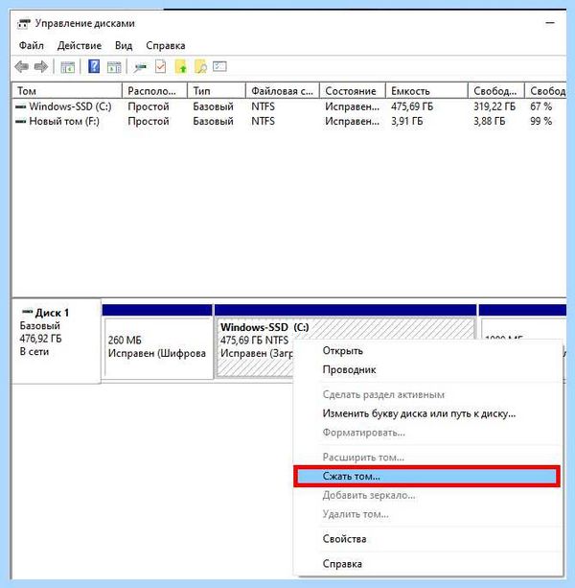Sort by the Файловая с... column header
The width and height of the screenshot is (575, 588).
coord(283,91)
